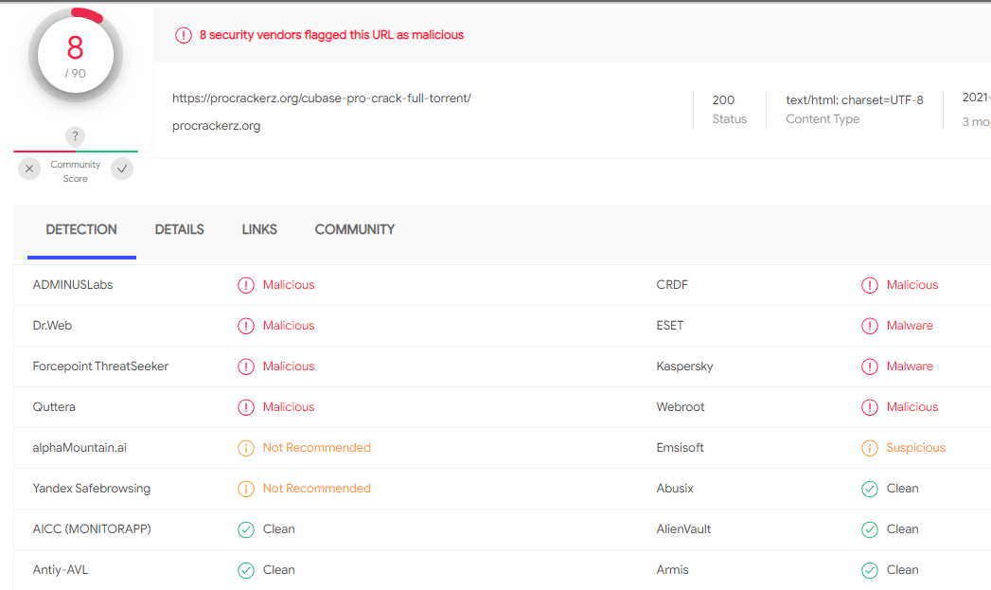Click the Dr.Web vendor name
The height and width of the screenshot is (590, 991).
52,325
